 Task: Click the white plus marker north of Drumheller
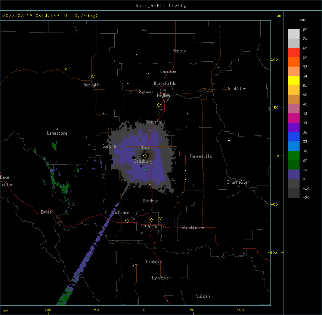[x=229, y=140]
